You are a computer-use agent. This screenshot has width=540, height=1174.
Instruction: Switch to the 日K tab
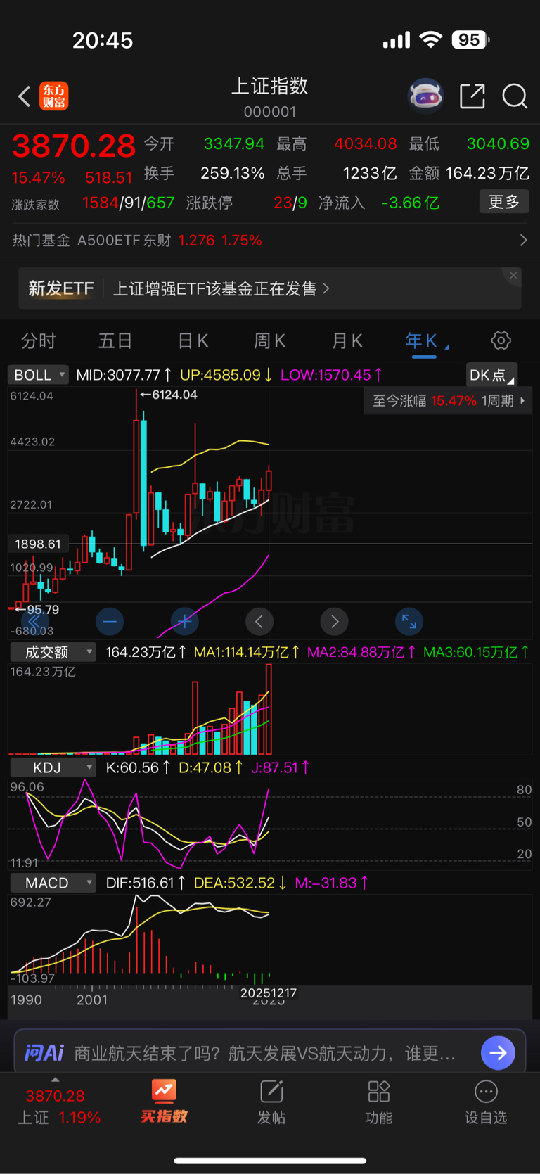click(193, 341)
